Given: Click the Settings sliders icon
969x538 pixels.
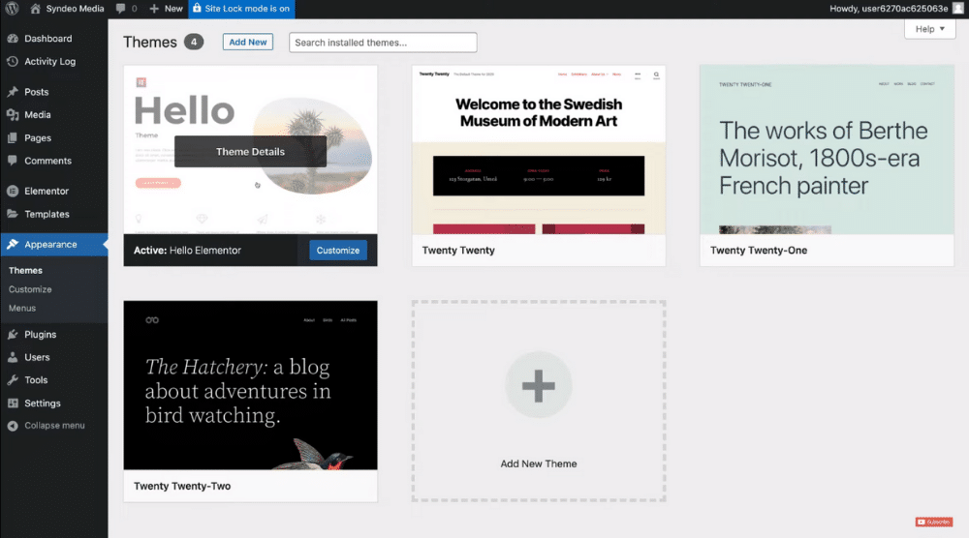Looking at the screenshot, I should 13,403.
